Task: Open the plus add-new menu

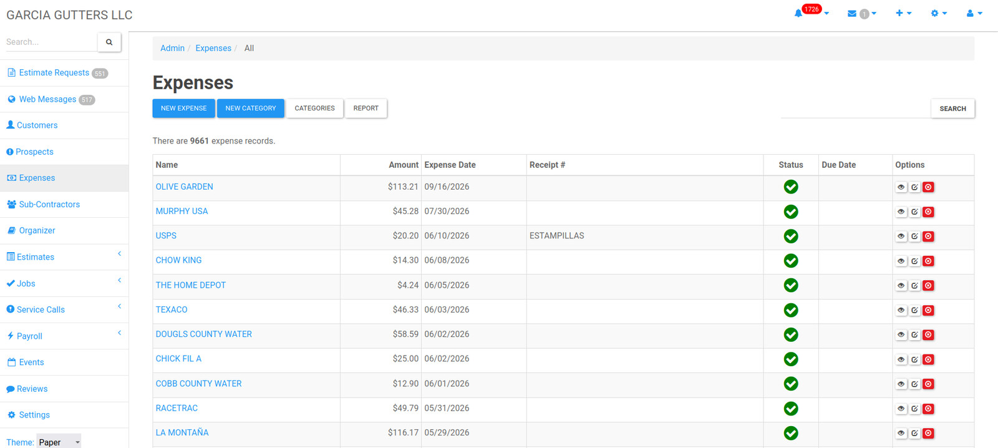Action: (903, 13)
